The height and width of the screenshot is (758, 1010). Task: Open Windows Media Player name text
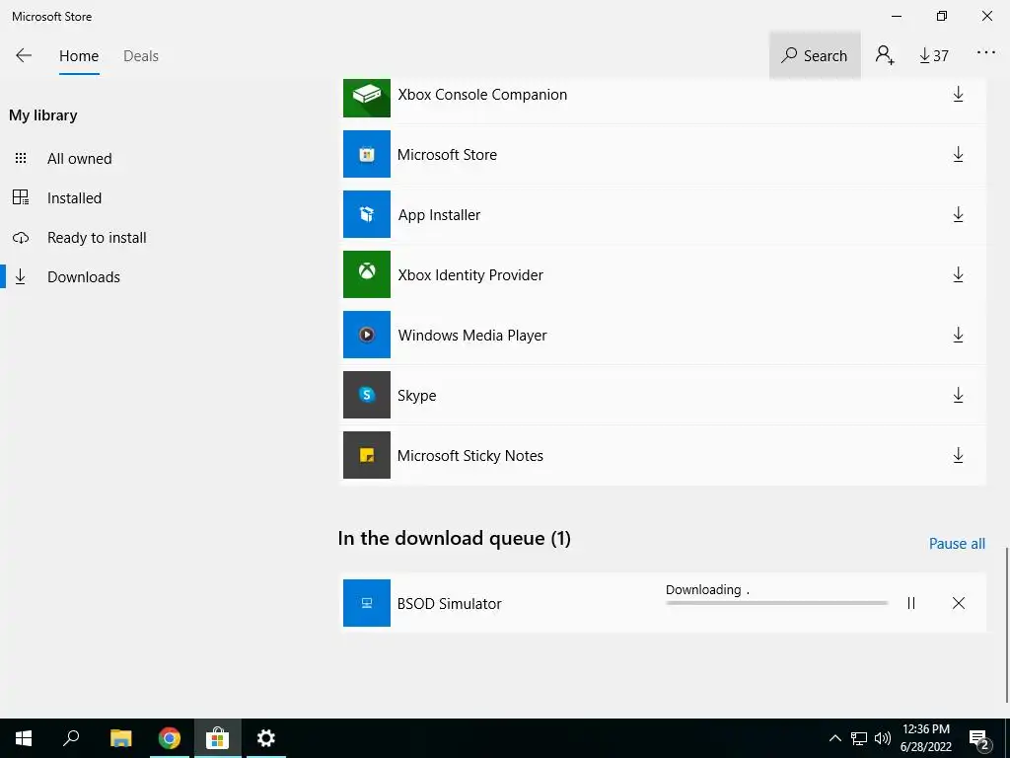tap(472, 336)
